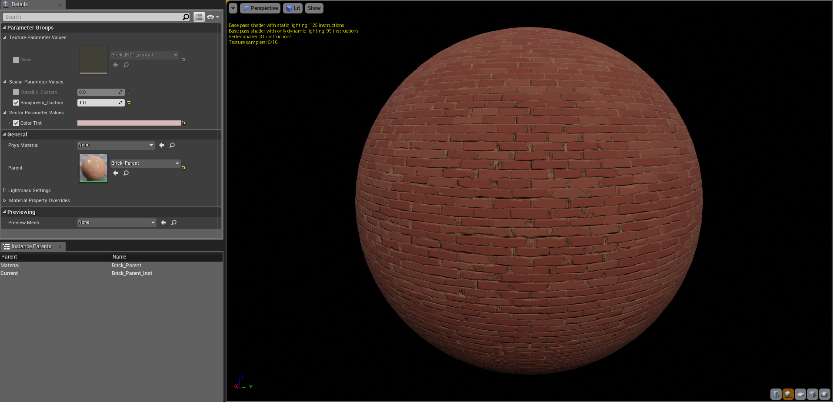Open the Phys Material dropdown
The image size is (833, 402).
coord(116,145)
